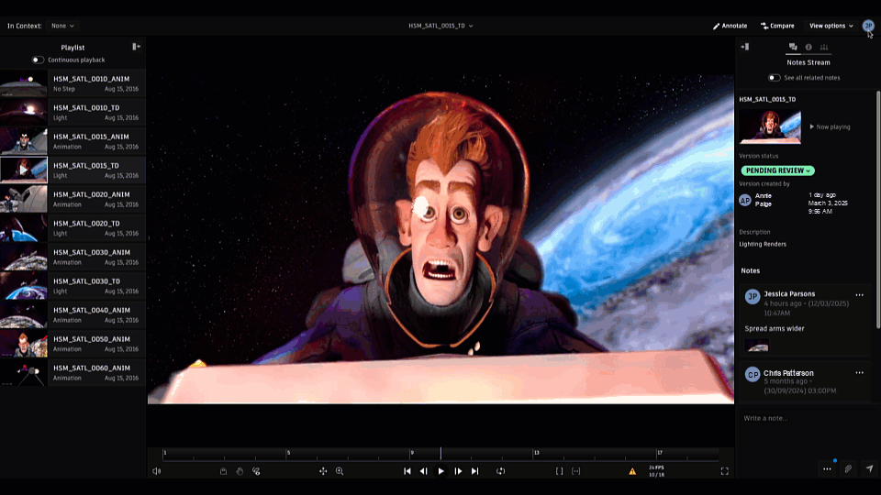Select HSM_SATL_0050_ANIM in playlist
Viewport: 881px width, 495px height.
73,344
